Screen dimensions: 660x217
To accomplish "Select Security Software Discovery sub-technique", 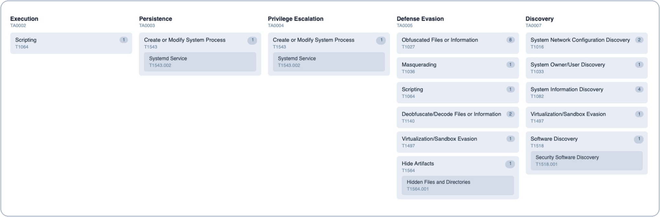I will point(586,160).
